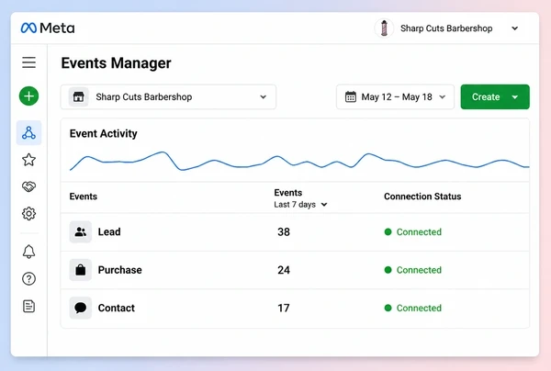Open the document report icon

(28, 307)
